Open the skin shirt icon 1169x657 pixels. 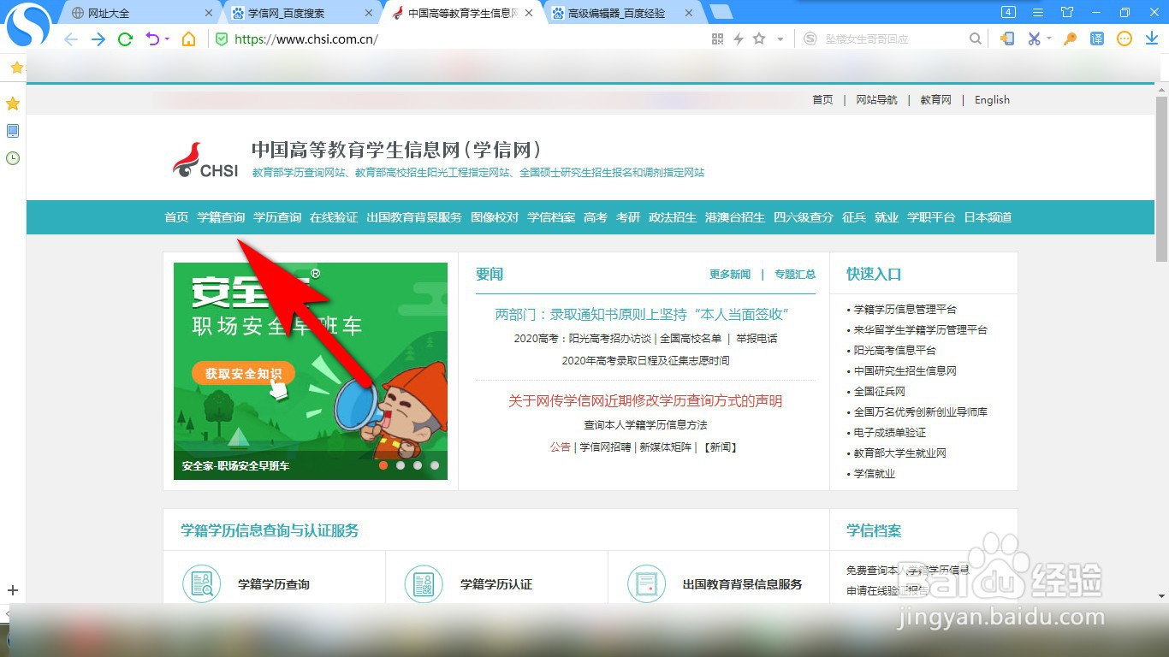coord(1067,12)
